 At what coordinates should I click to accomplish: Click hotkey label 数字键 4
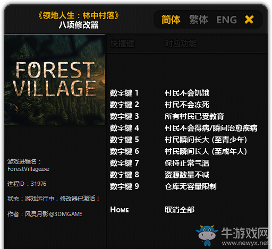[x=124, y=128]
